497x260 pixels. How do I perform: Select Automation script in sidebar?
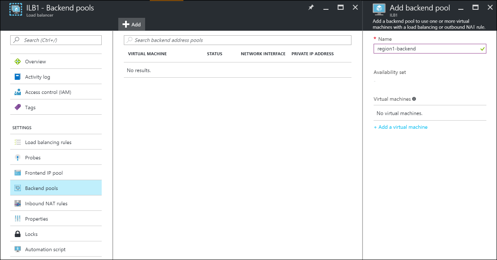[x=45, y=249]
